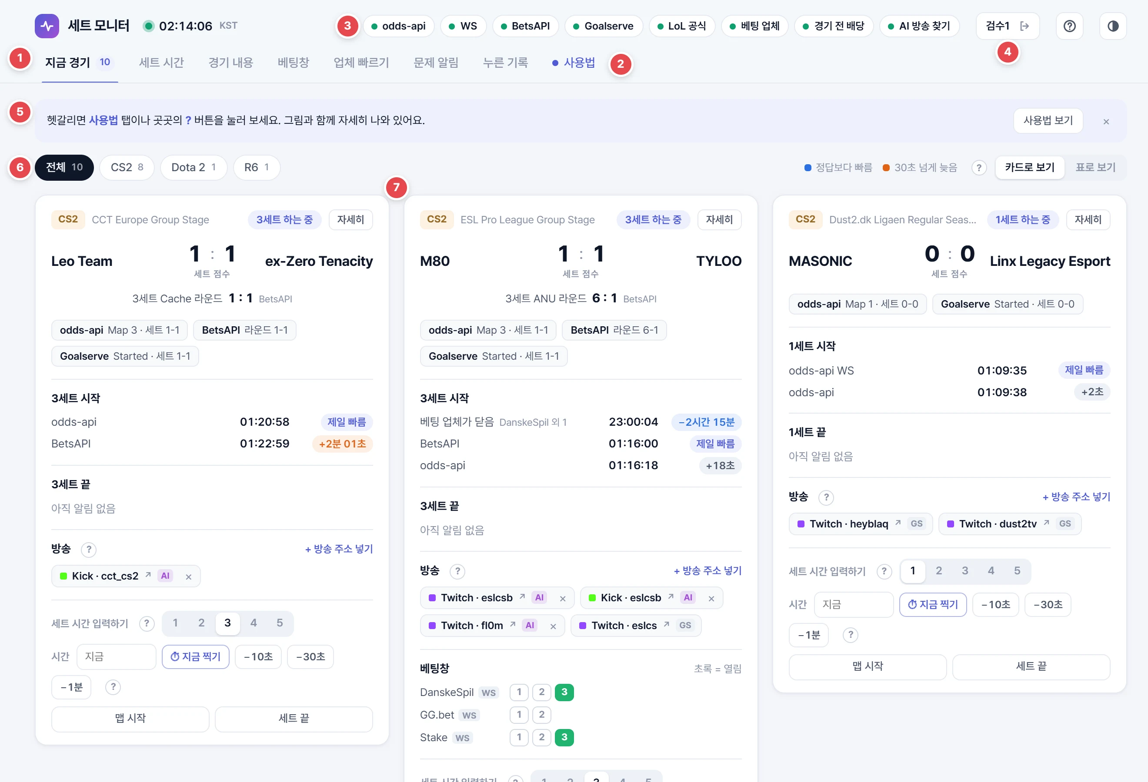Log out via the arrow icon next to 검수1

pyautogui.click(x=1025, y=26)
